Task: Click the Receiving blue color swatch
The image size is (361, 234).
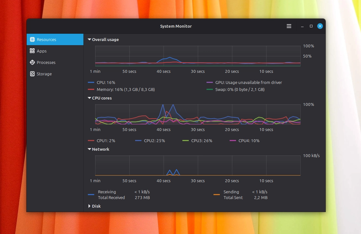Action: (x=91, y=195)
